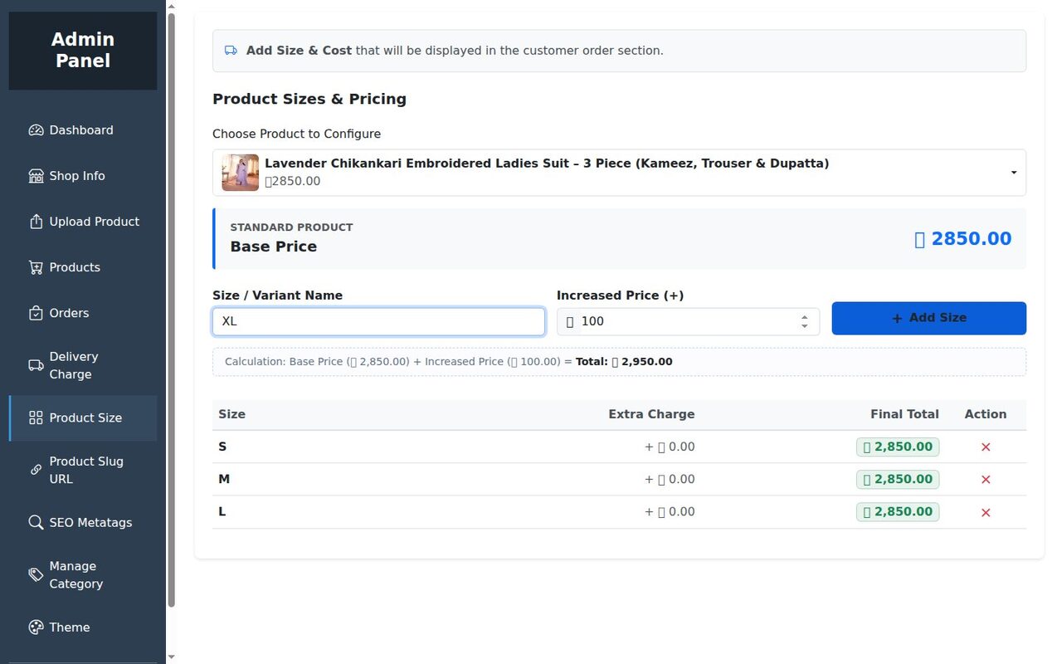
Task: Click the sidebar vertical scrollbar
Action: click(171, 311)
